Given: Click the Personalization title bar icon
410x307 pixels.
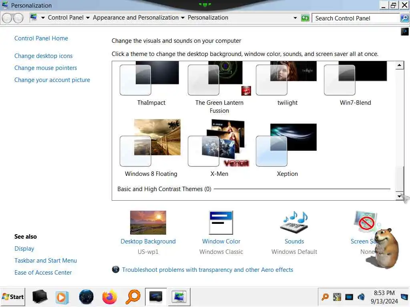Looking at the screenshot, I should click(5, 5).
